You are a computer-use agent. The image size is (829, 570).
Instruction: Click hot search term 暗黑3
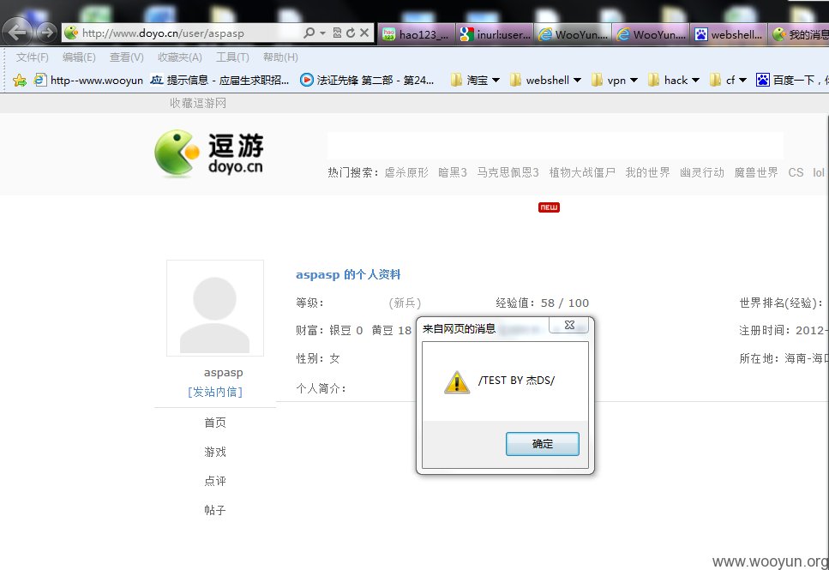[x=453, y=172]
